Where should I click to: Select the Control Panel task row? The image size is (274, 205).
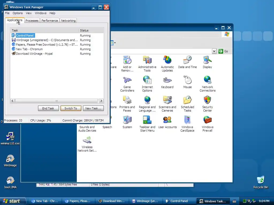click(57, 36)
